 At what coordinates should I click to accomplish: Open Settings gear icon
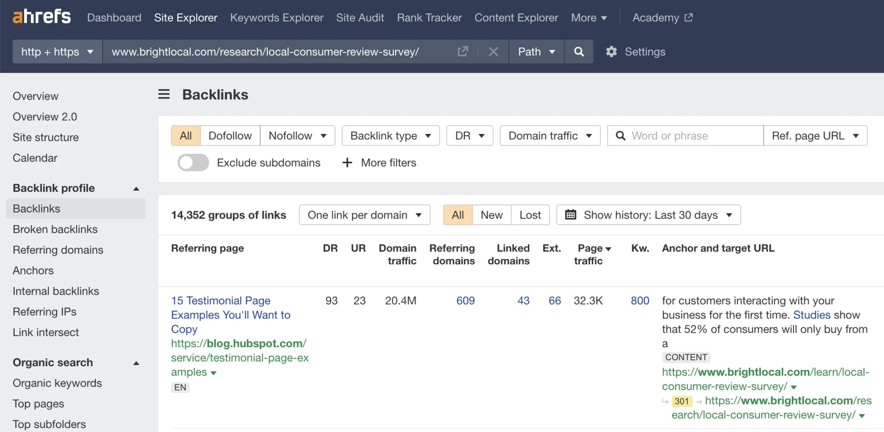(x=611, y=52)
